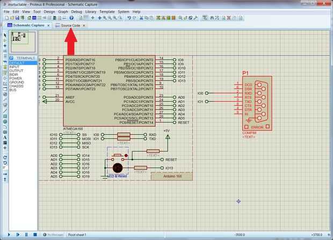
Task: Close the Schematic Capture tab
Action: tap(48, 25)
